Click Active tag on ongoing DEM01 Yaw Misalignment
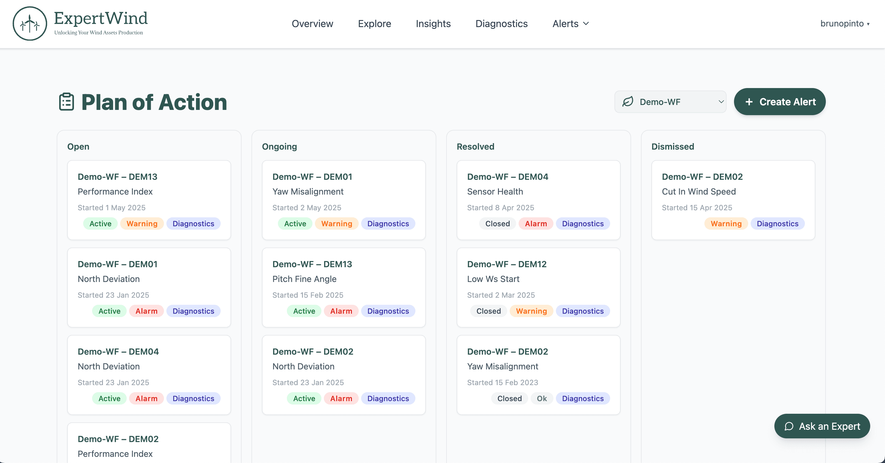 [295, 223]
